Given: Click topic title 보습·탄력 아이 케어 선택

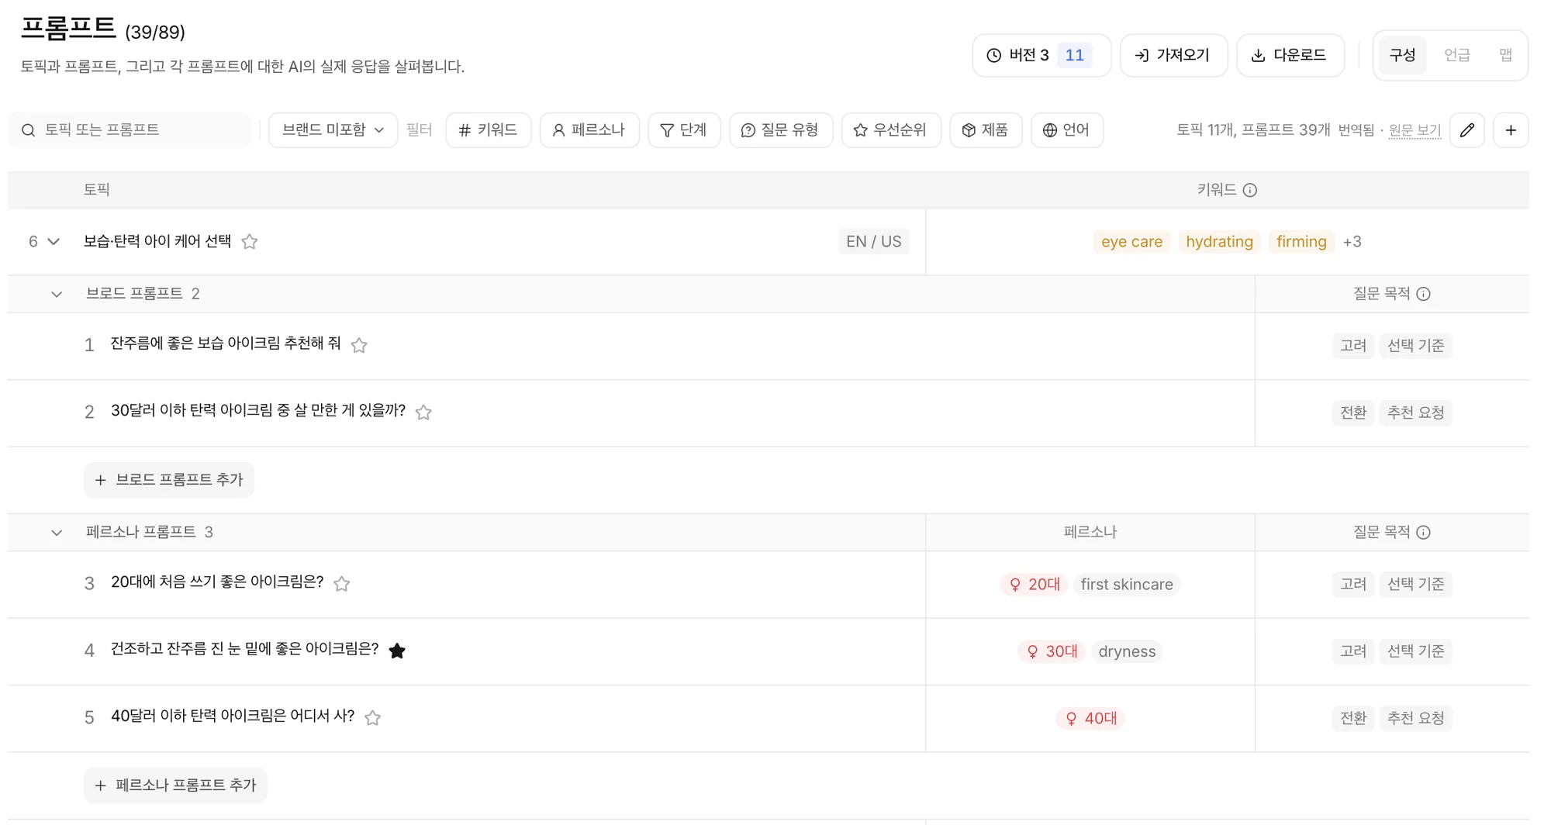Looking at the screenshot, I should (157, 241).
